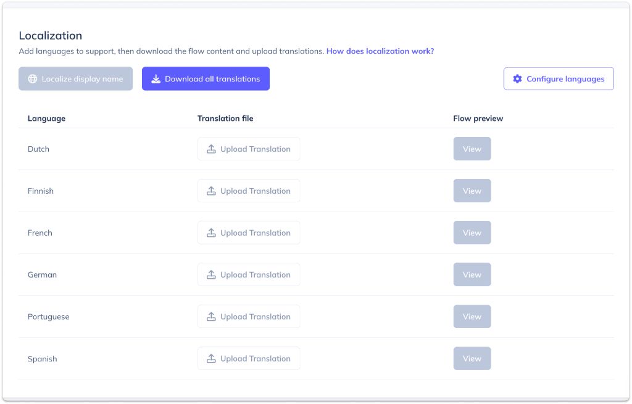The height and width of the screenshot is (404, 632).
Task: View the Spanish flow preview
Action: (472, 359)
